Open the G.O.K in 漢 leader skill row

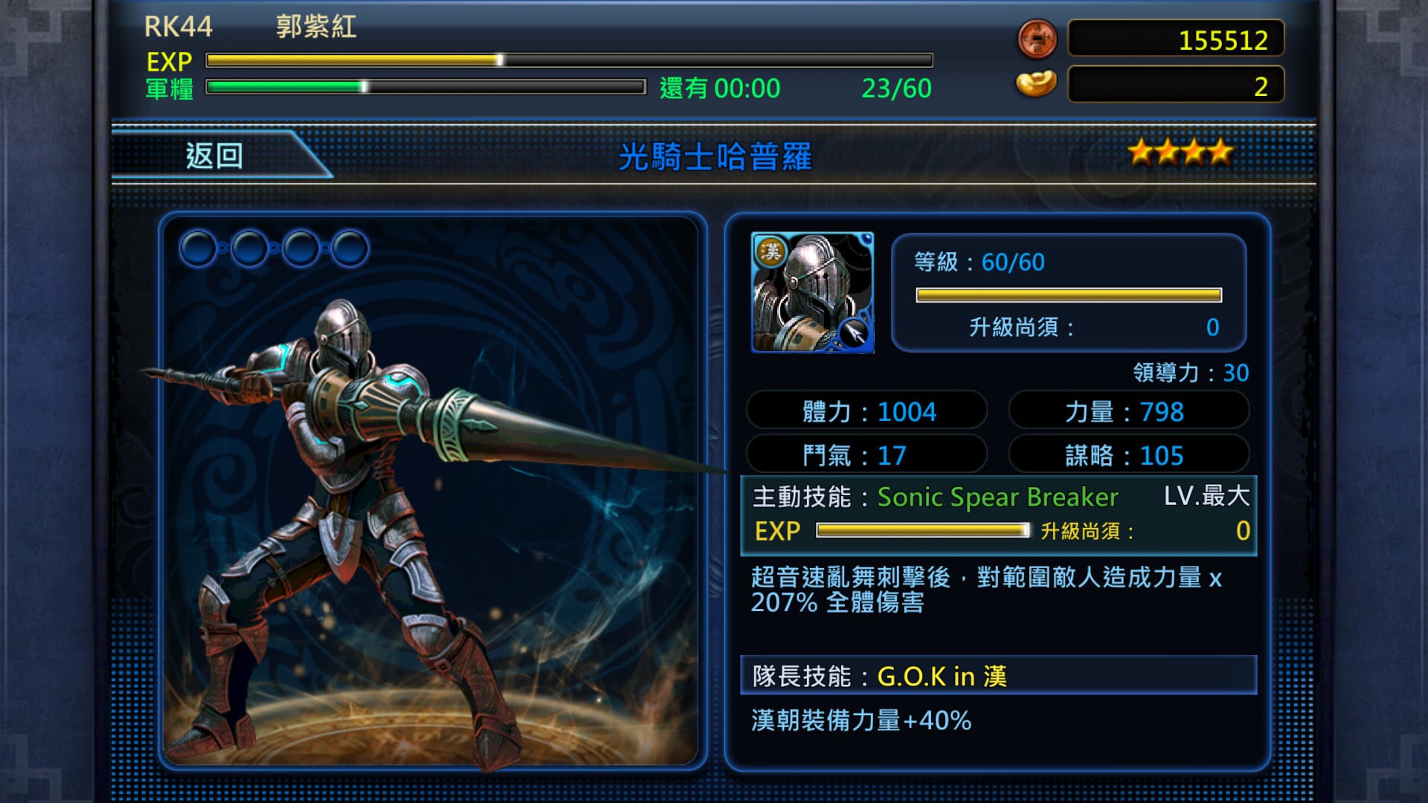[999, 676]
